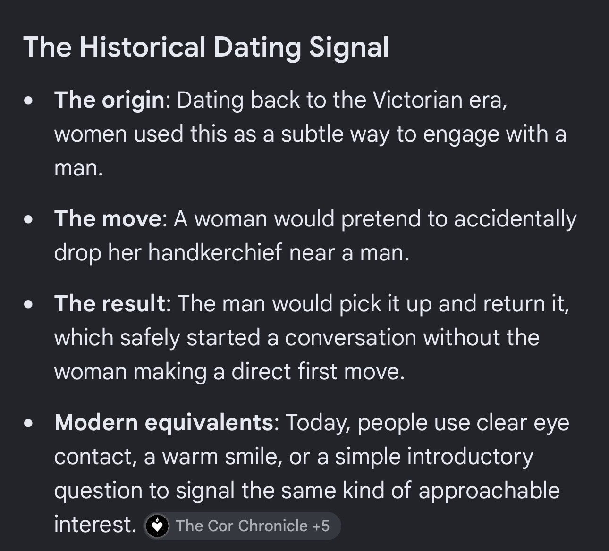Open The Cor Chronicle source chip
The image size is (609, 551).
tap(241, 526)
